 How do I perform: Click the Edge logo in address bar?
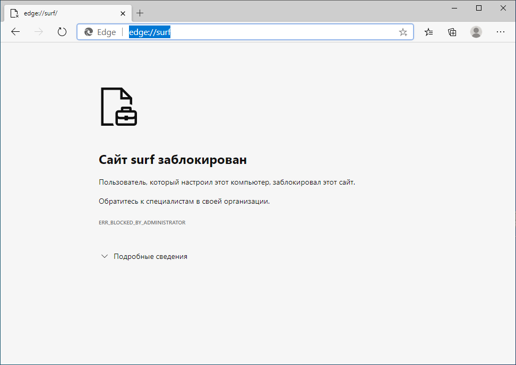pyautogui.click(x=89, y=32)
